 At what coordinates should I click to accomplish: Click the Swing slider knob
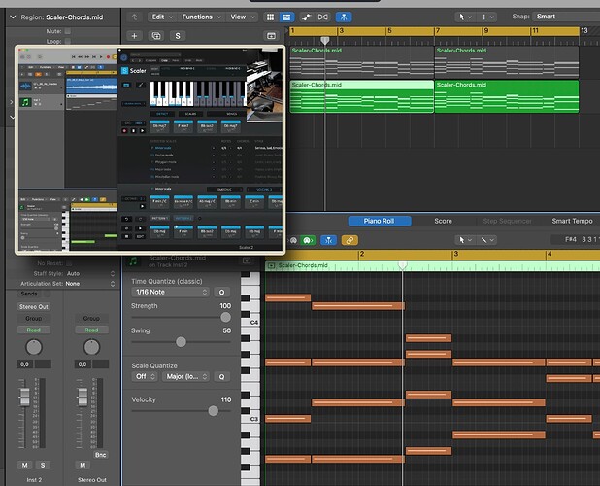pyautogui.click(x=181, y=341)
